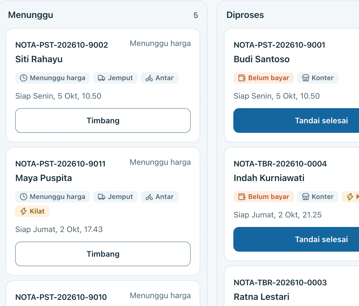Click wallet icon on Budi Santoso's card

(x=242, y=78)
